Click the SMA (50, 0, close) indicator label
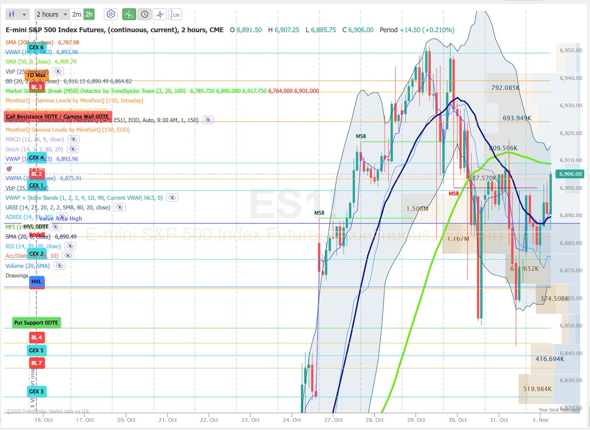Viewport: 590px width, 431px height. [29, 62]
